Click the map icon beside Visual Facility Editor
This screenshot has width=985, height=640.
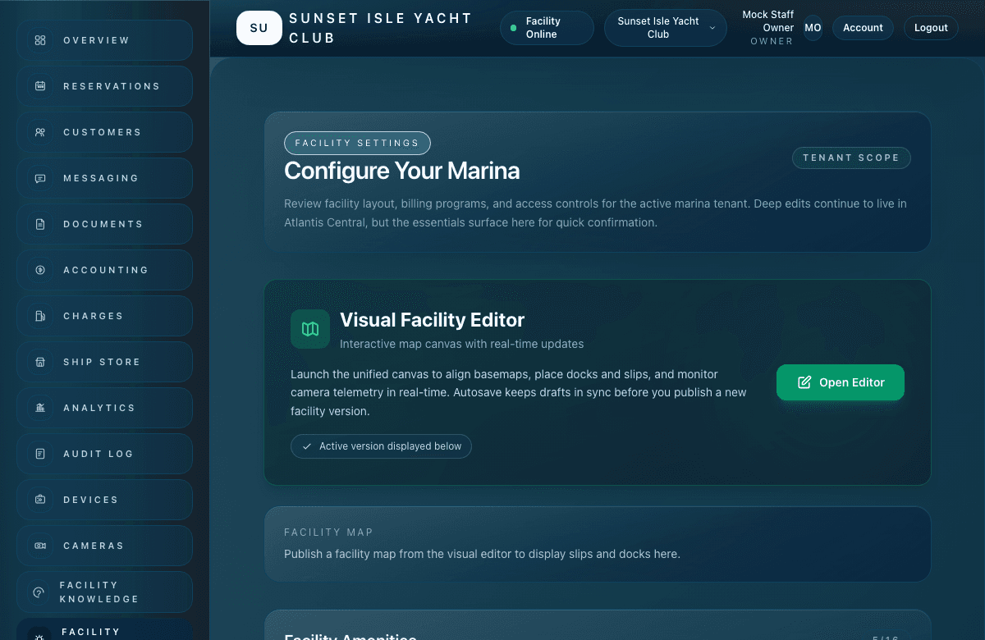coord(310,329)
